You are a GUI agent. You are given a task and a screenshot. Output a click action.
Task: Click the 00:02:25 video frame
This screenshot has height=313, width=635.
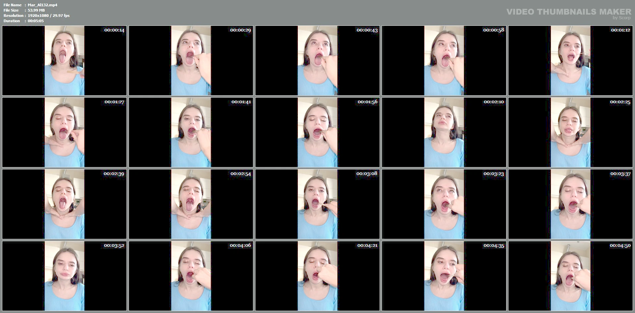(571, 132)
